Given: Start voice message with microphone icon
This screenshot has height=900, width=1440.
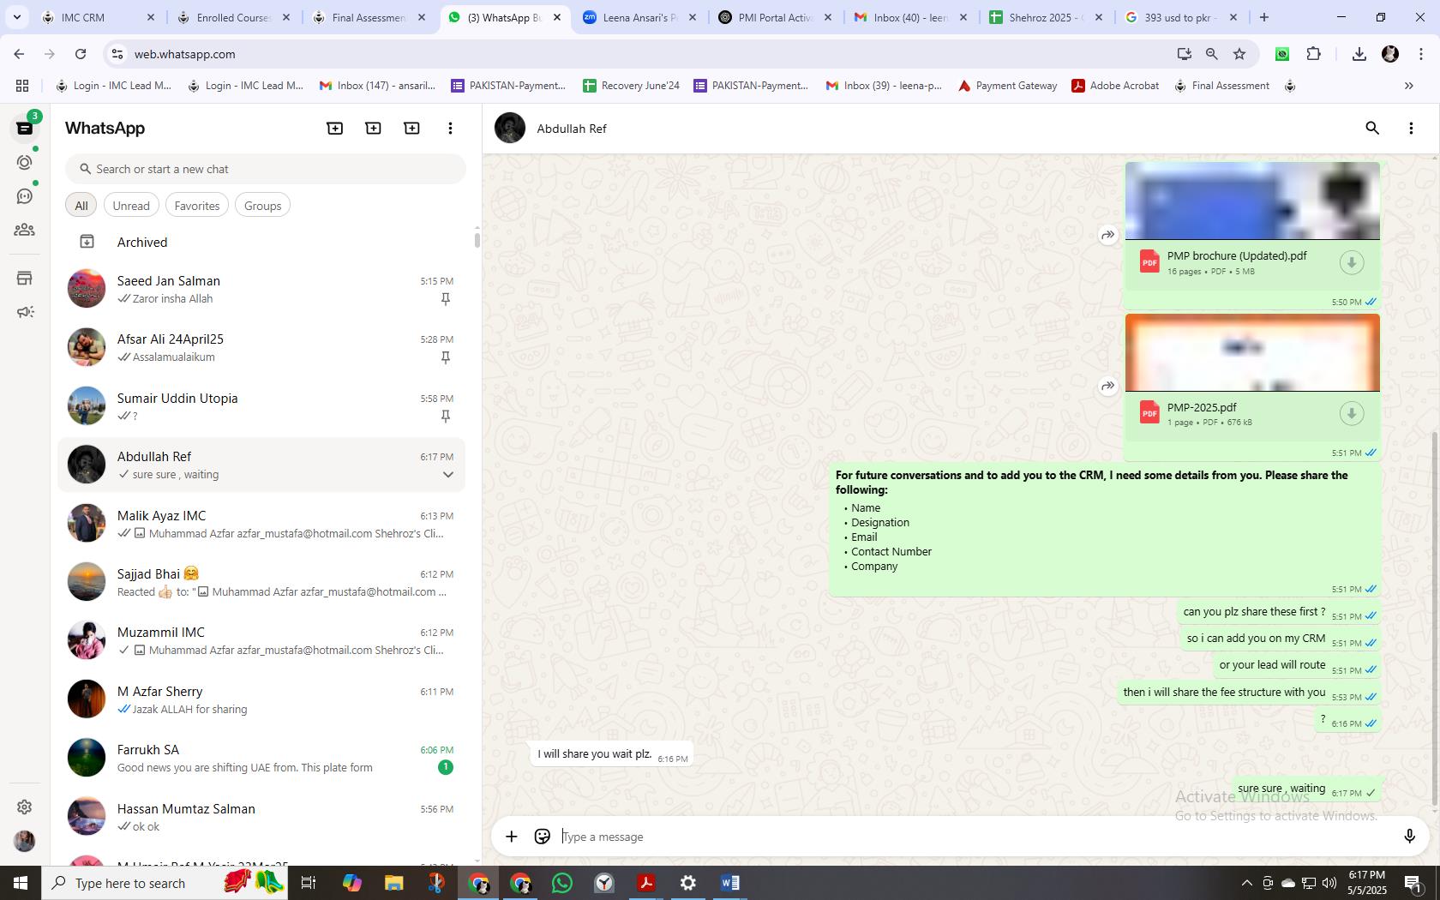Looking at the screenshot, I should click(x=1409, y=837).
